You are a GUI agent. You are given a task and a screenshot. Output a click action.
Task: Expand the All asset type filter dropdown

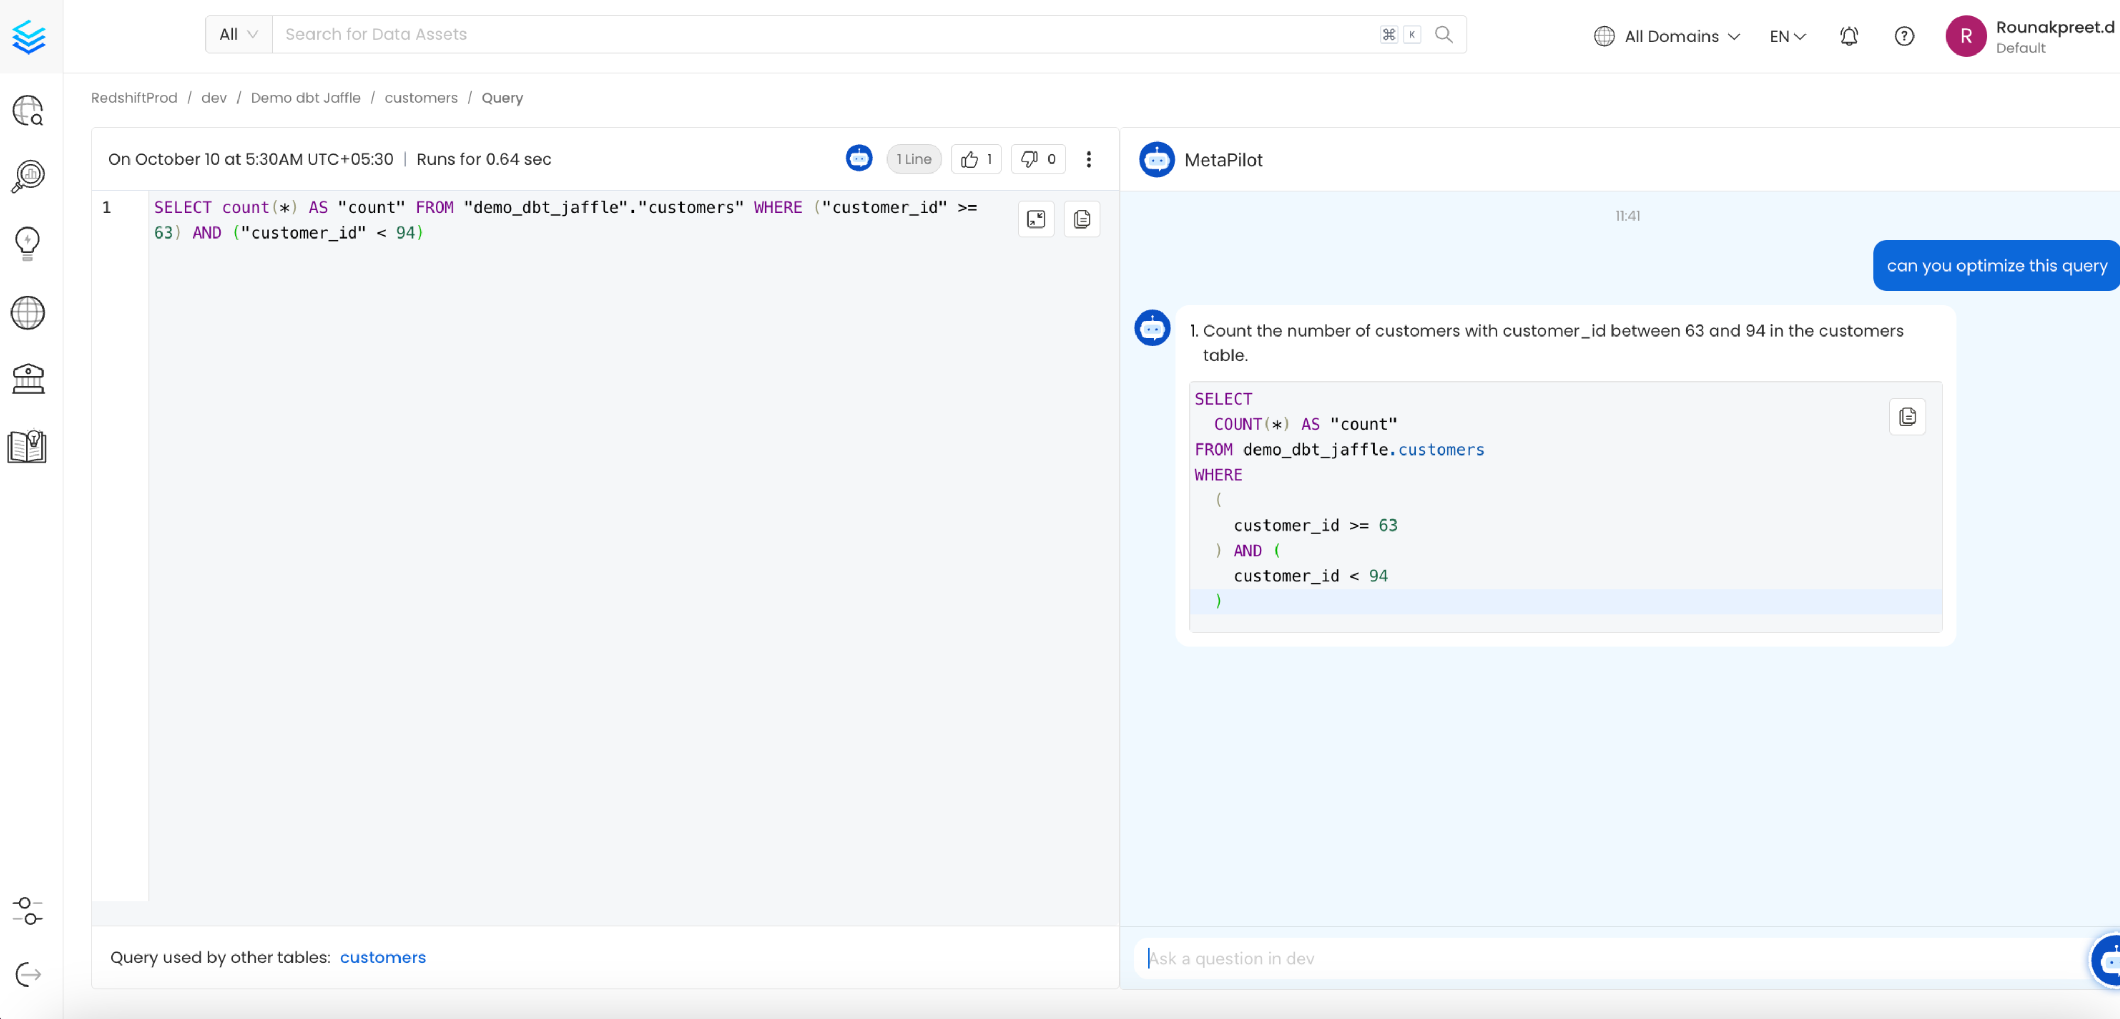tap(237, 34)
